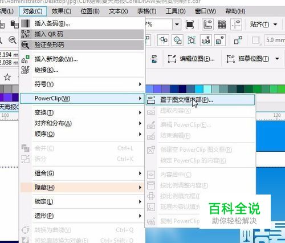Image resolution: width=285 pixels, height=243 pixels.
Task: Pick the purple swatch in left palette
Action: [x=8, y=97]
